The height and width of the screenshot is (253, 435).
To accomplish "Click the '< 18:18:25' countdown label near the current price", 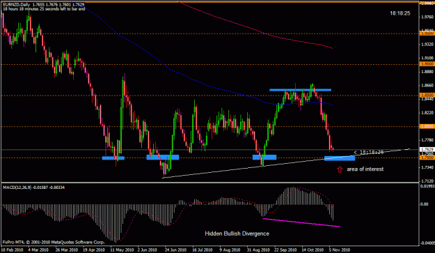I will point(369,152).
